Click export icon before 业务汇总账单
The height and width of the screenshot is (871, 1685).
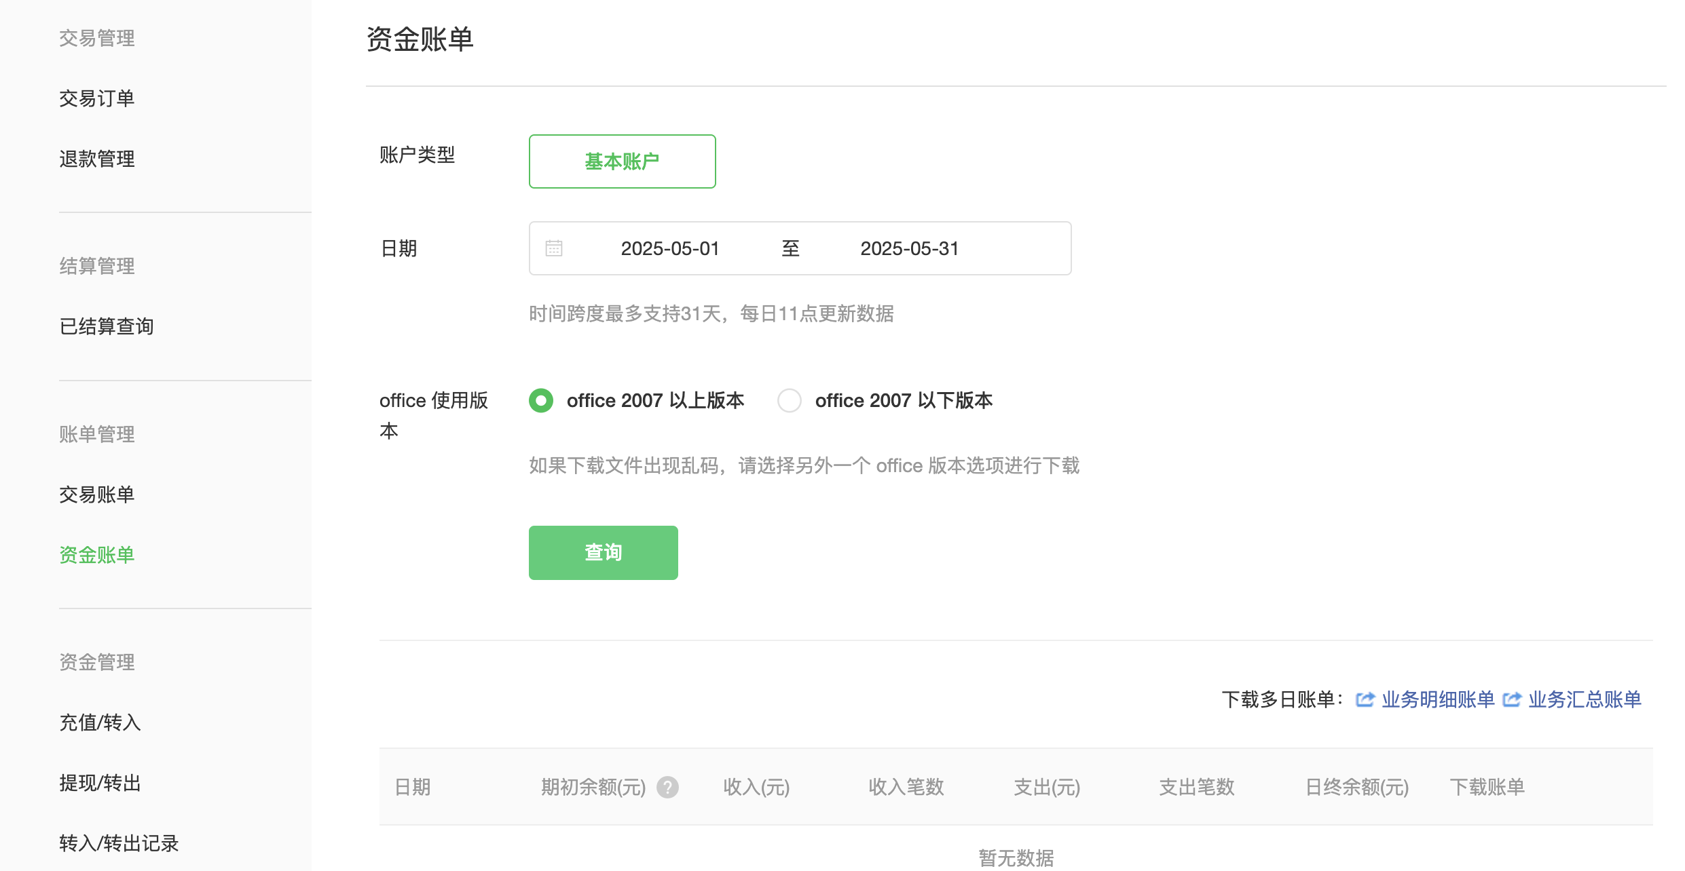click(x=1511, y=699)
